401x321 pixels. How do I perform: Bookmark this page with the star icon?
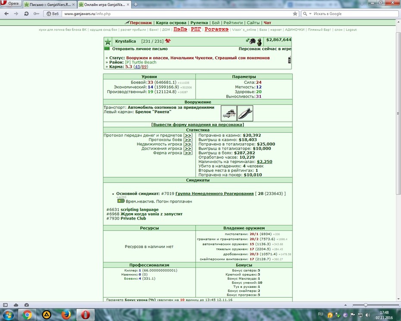tap(295, 14)
